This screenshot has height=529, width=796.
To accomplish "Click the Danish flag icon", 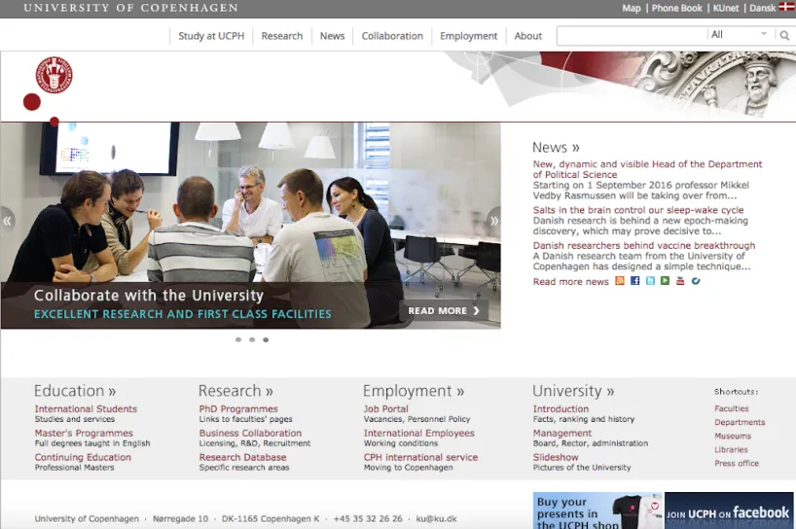I will coord(786,7).
